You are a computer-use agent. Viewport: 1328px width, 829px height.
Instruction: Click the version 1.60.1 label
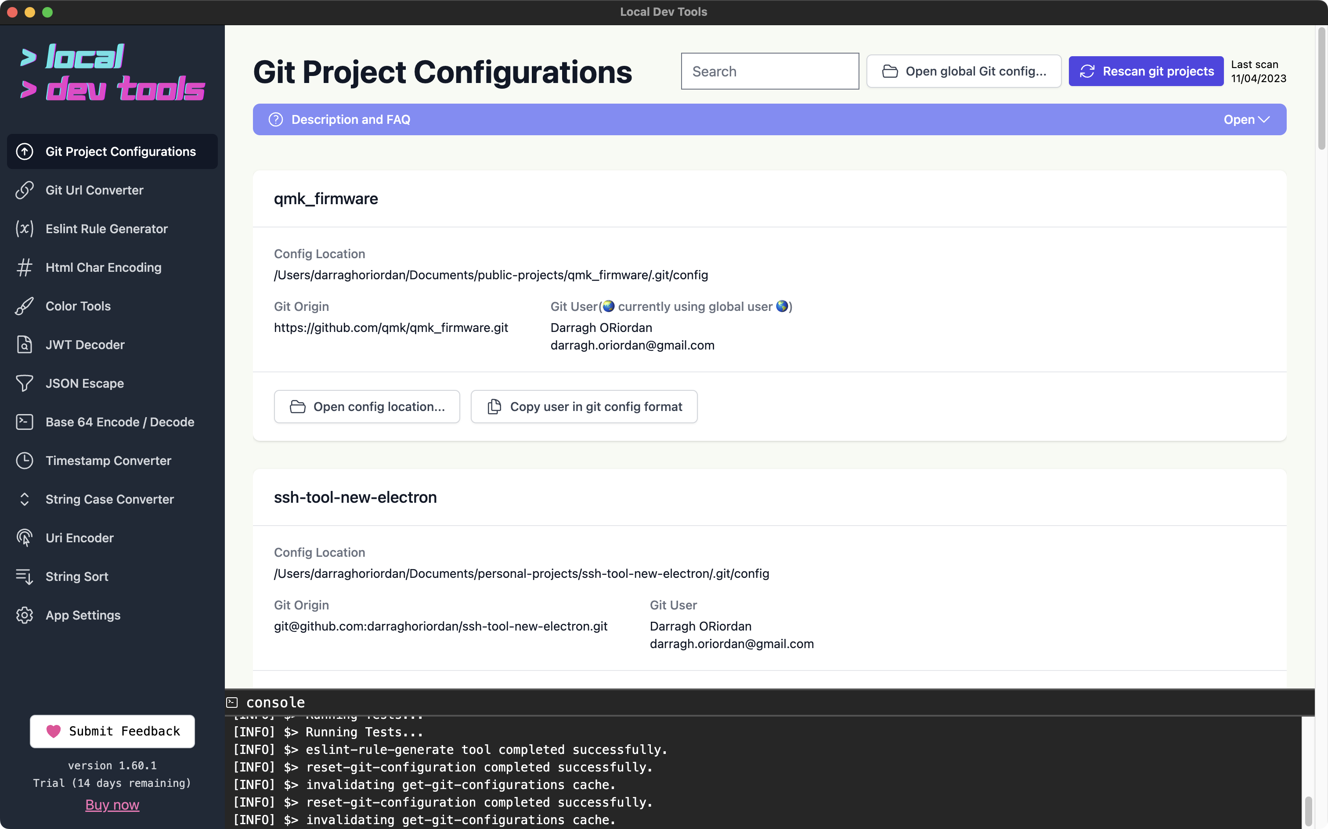112,765
